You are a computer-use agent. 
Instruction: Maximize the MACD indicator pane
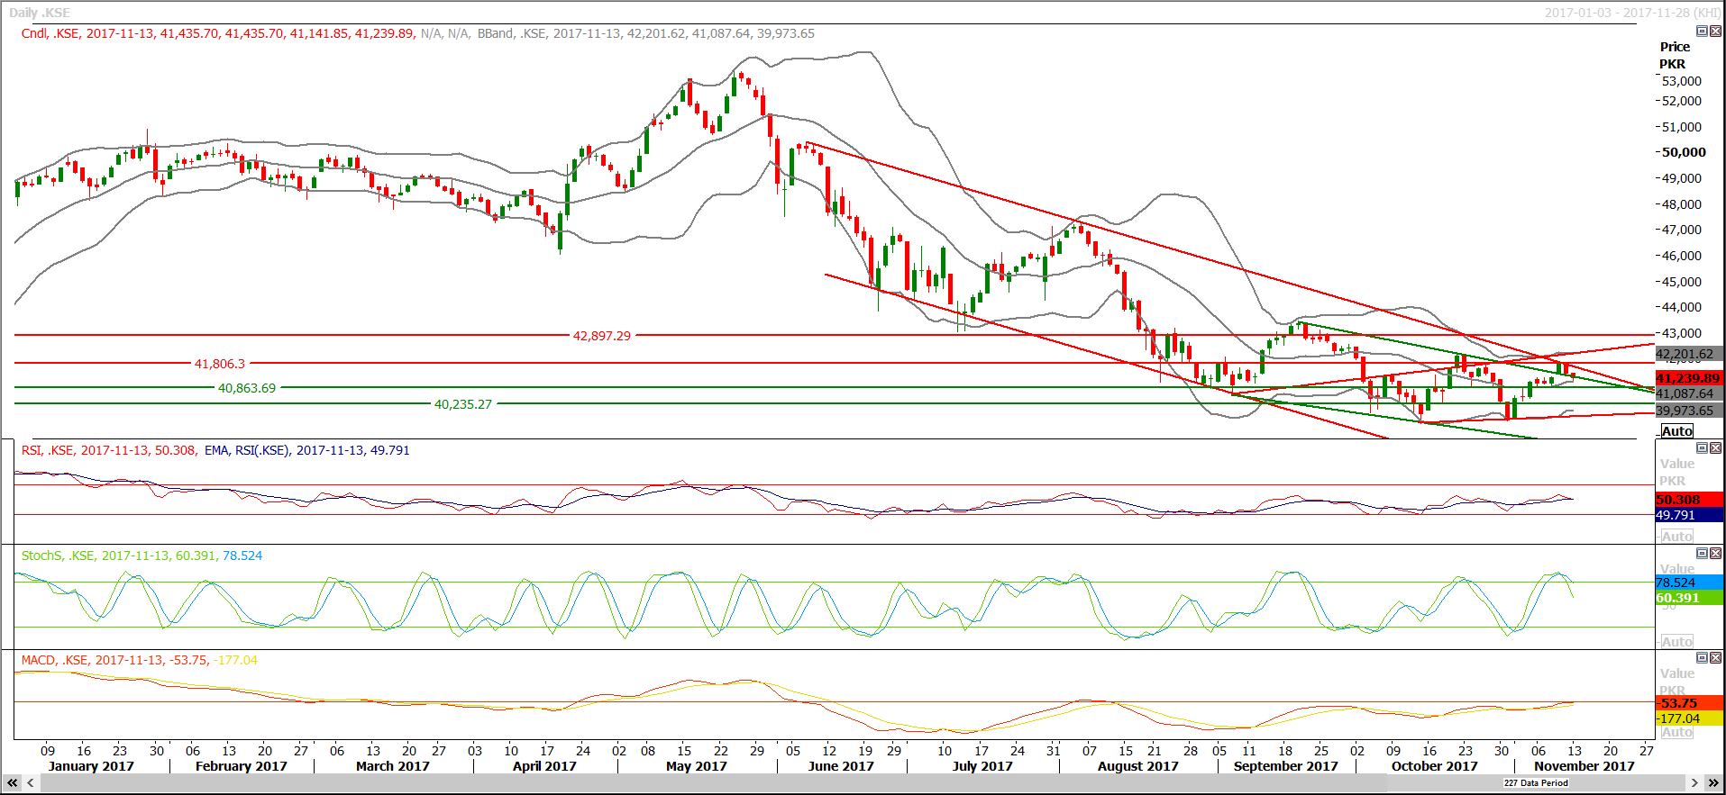click(1702, 658)
